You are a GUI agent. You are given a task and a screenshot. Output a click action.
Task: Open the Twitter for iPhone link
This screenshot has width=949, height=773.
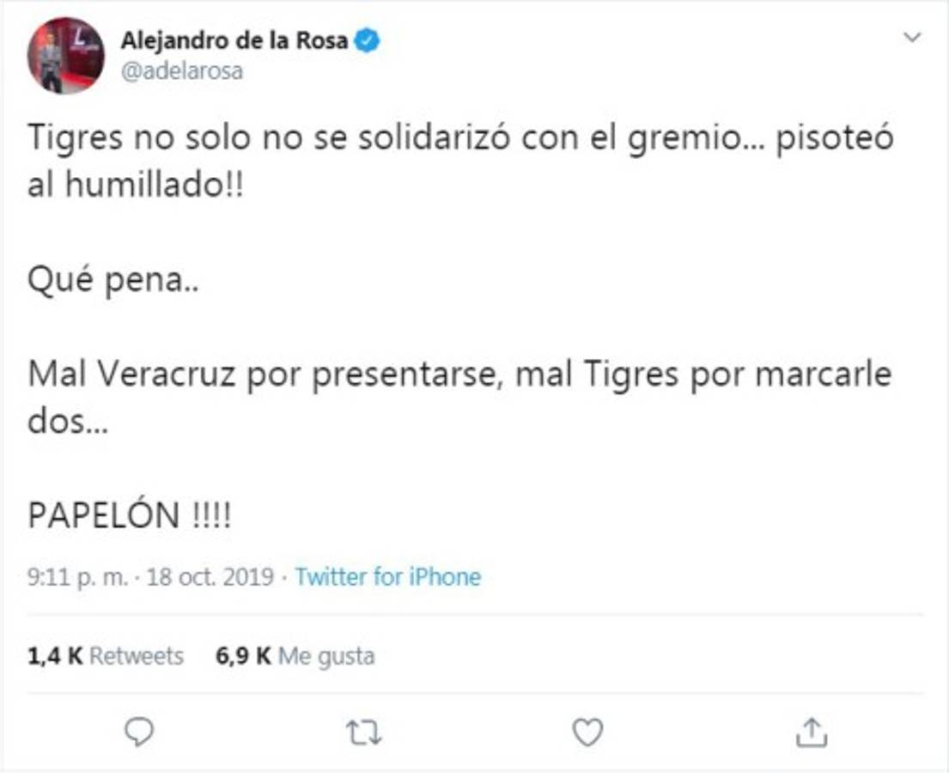386,577
